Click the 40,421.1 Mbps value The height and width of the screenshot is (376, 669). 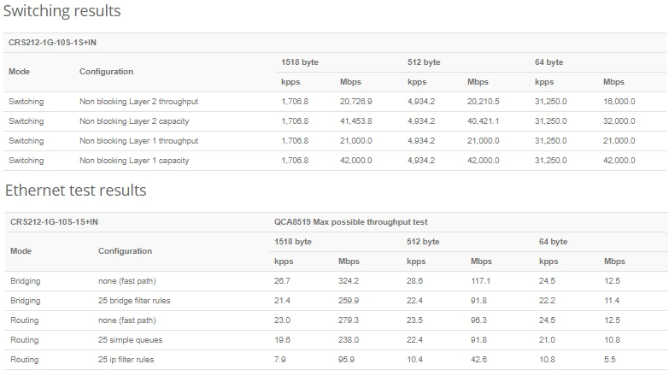(483, 121)
